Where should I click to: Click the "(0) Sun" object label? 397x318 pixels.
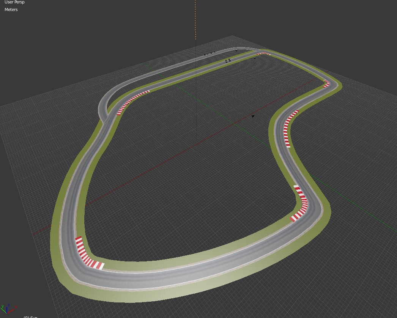(30, 316)
